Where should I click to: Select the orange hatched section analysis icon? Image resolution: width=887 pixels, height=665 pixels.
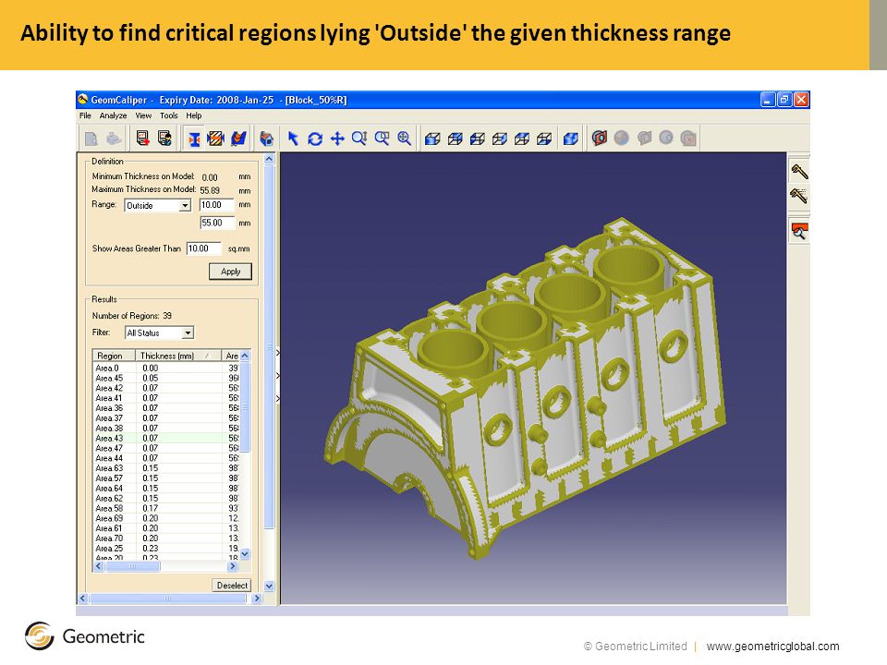(x=215, y=139)
